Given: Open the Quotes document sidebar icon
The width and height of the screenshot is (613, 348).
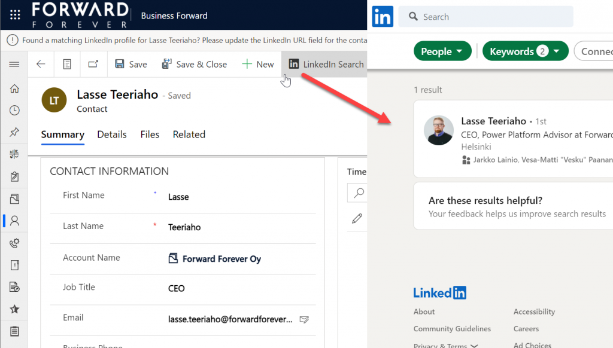Looking at the screenshot, I should pyautogui.click(x=14, y=287).
